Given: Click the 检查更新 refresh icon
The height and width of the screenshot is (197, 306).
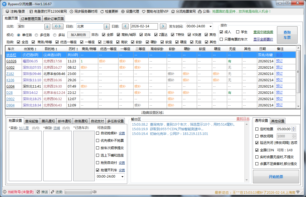Looking at the screenshot, I should (x=102, y=11).
